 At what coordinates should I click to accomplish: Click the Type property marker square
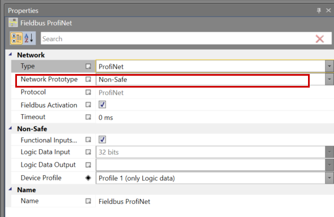(88, 66)
